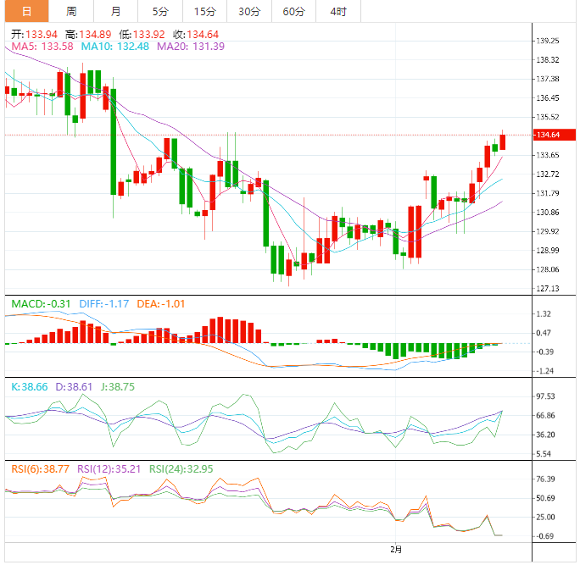Click the red 134.64 current price tag
This screenshot has height=565, width=580.
coord(554,135)
